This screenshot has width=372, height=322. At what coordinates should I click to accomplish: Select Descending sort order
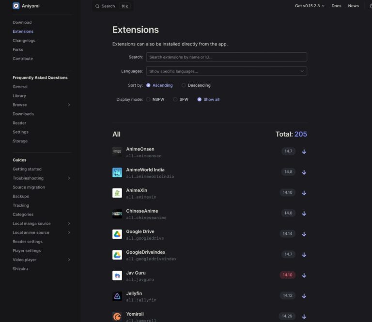click(184, 85)
